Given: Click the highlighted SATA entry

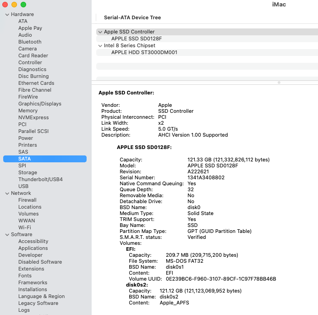Looking at the screenshot, I should click(45, 159).
